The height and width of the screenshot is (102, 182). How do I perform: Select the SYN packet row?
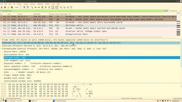click(x=88, y=16)
